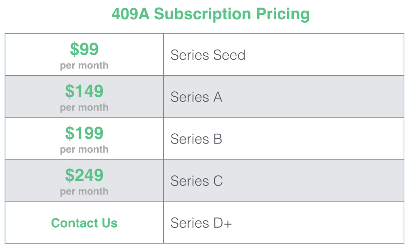This screenshot has width=407, height=247.
Task: Select the Series D+ label
Action: coord(201,223)
